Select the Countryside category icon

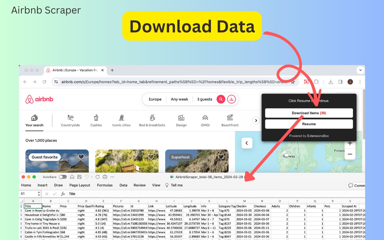70,118
